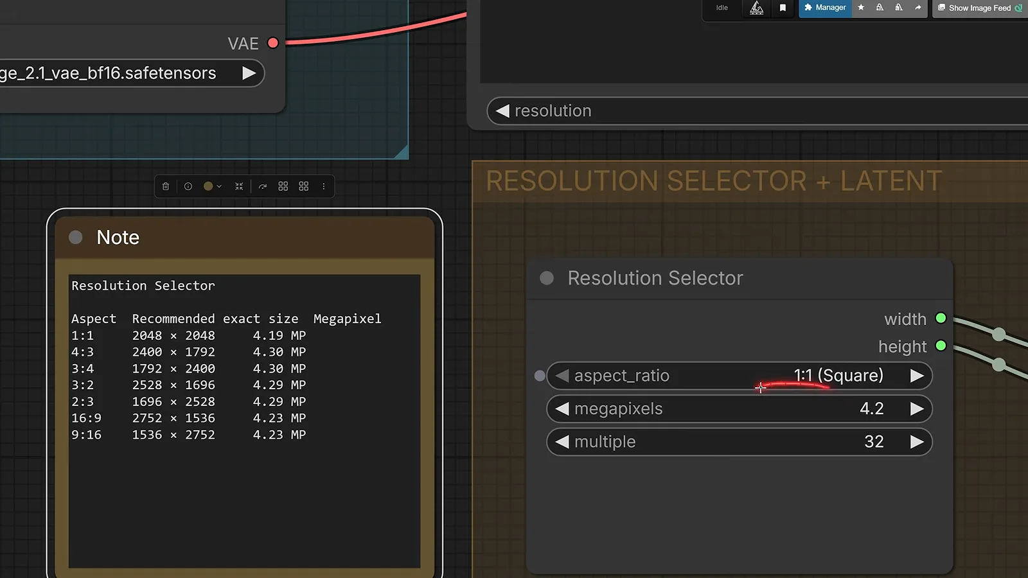
Task: Show Image Feed
Action: [x=980, y=8]
